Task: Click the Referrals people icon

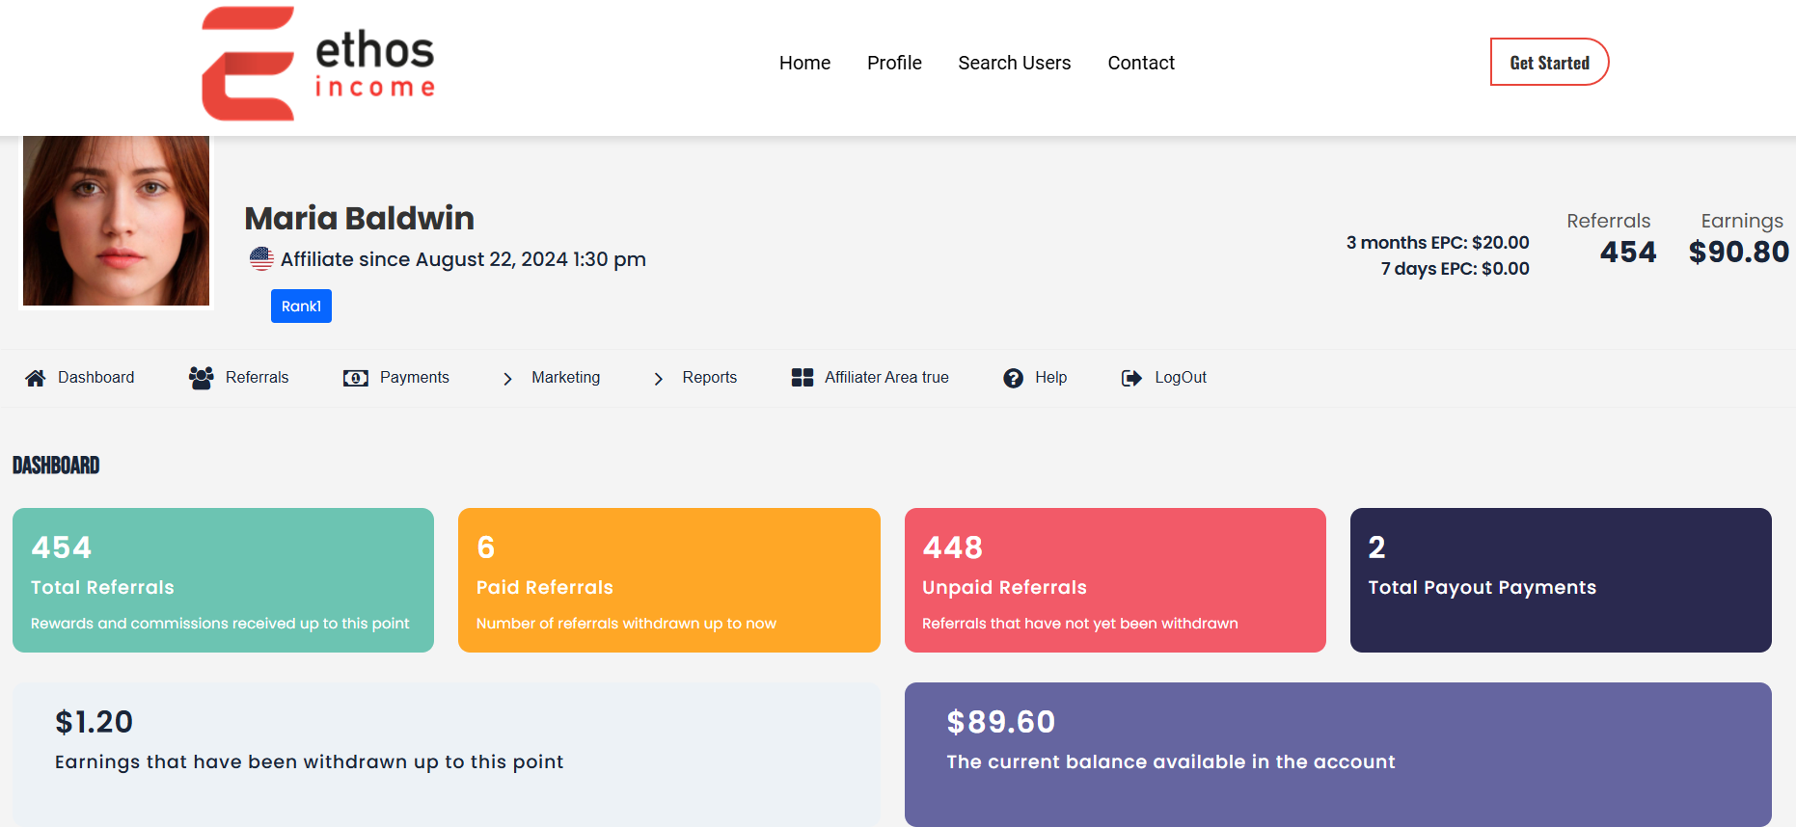Action: coord(201,378)
